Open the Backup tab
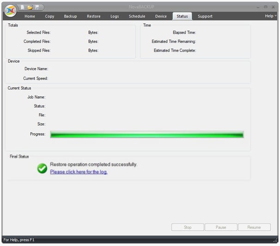The width and height of the screenshot is (280, 246). 70,16
